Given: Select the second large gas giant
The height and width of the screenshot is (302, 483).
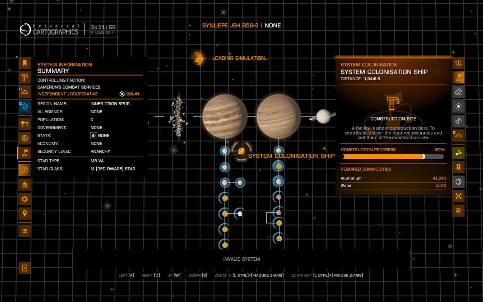Looking at the screenshot, I should click(279, 116).
